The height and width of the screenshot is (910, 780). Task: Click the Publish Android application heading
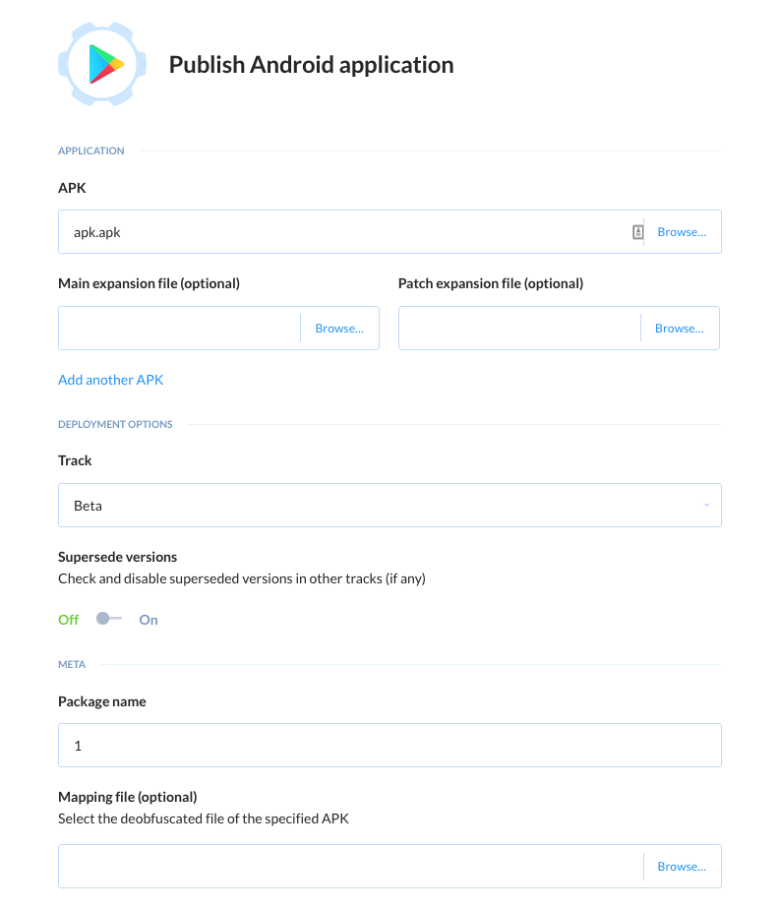pyautogui.click(x=311, y=65)
